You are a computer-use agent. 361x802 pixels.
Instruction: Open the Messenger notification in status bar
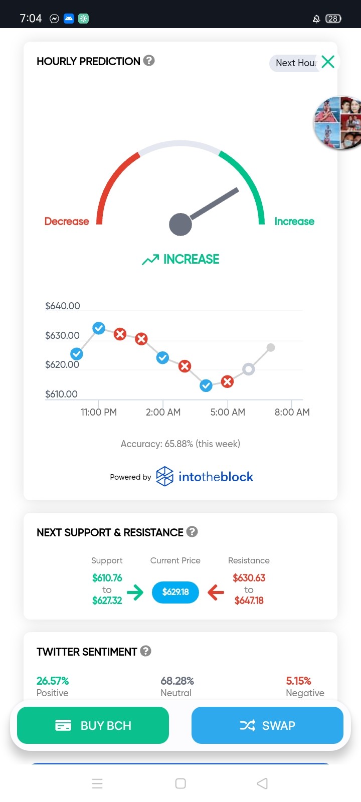point(54,19)
